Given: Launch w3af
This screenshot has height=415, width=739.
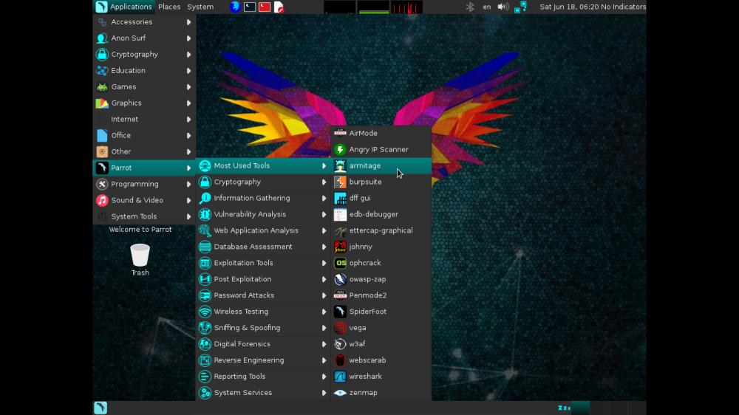Looking at the screenshot, I should click(x=381, y=344).
